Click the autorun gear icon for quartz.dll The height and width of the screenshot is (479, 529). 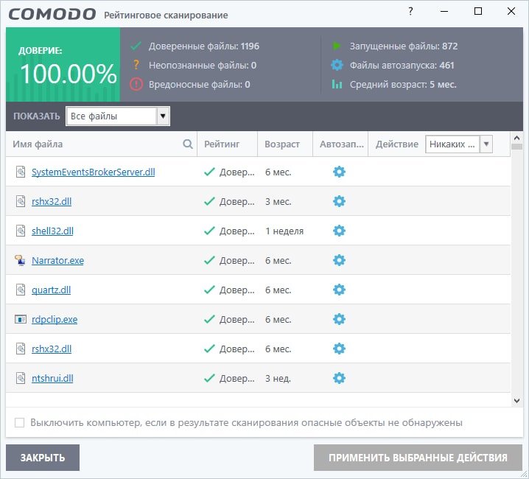(339, 290)
